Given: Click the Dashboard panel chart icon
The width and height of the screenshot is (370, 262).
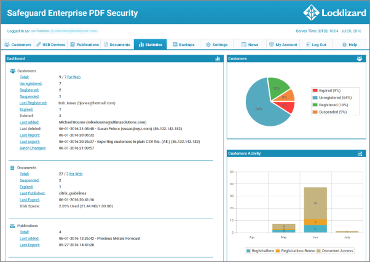Looking at the screenshot, I should click(x=217, y=59).
